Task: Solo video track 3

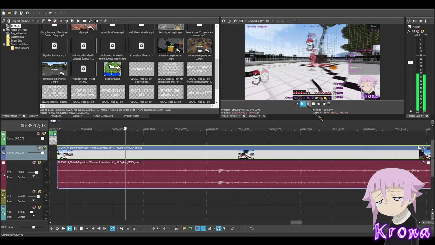Action: coord(44,133)
